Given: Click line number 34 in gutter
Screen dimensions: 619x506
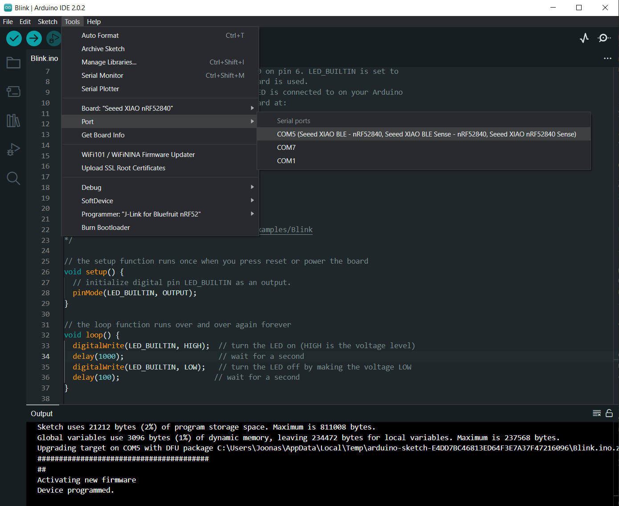Looking at the screenshot, I should (45, 356).
